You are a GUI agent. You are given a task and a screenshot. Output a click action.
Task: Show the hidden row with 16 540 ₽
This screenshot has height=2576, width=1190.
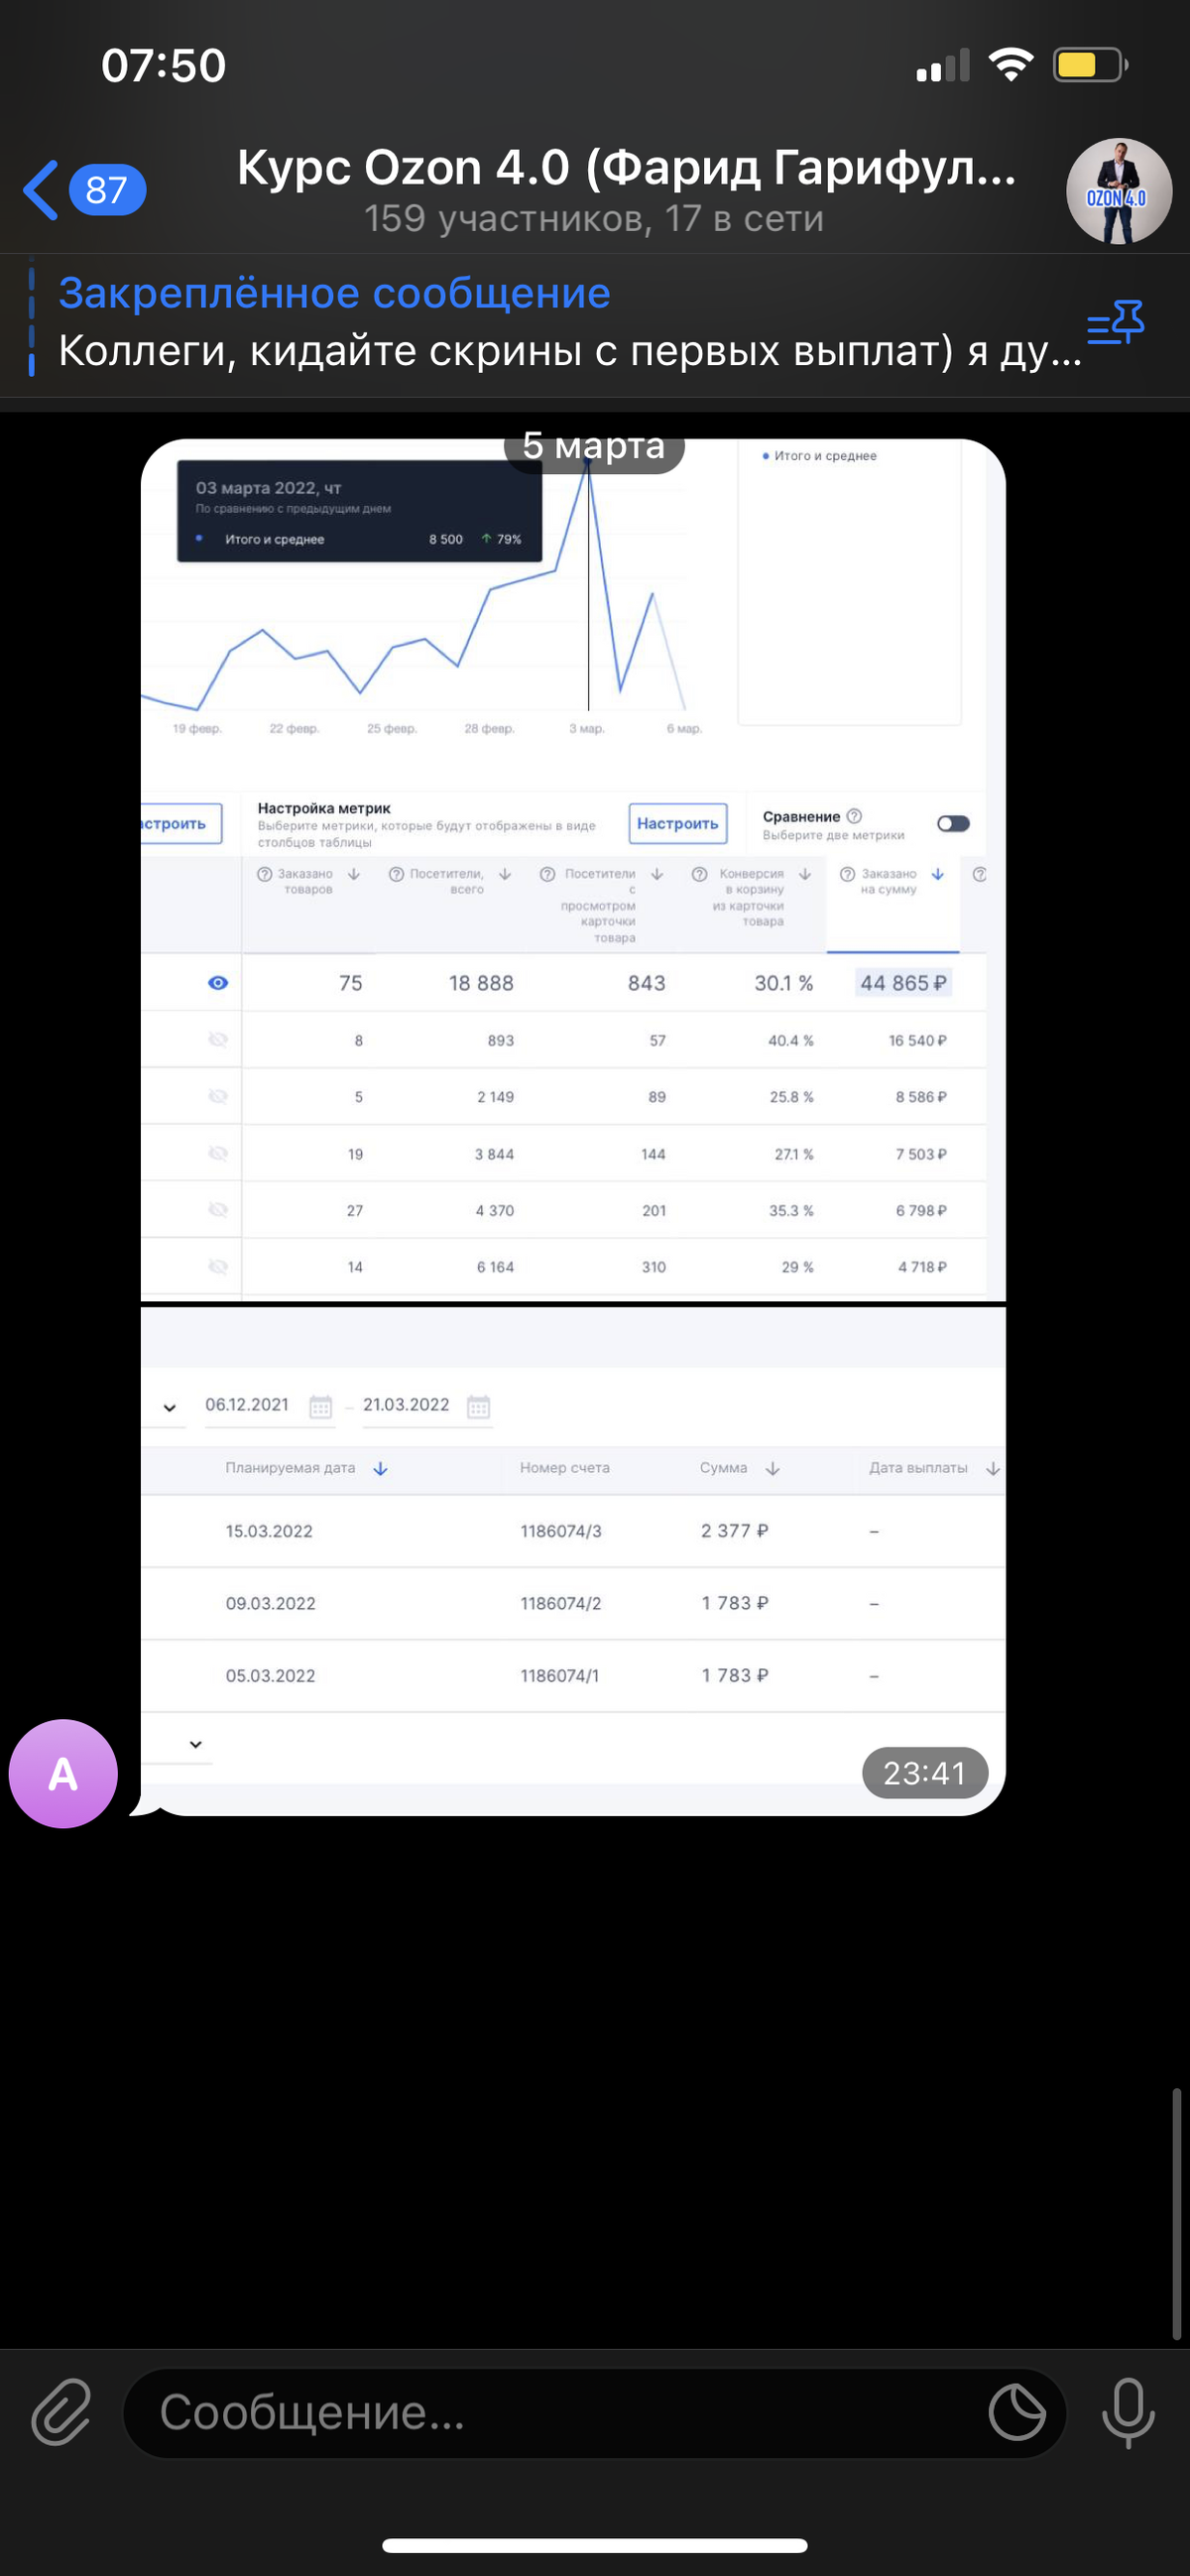point(217,1040)
